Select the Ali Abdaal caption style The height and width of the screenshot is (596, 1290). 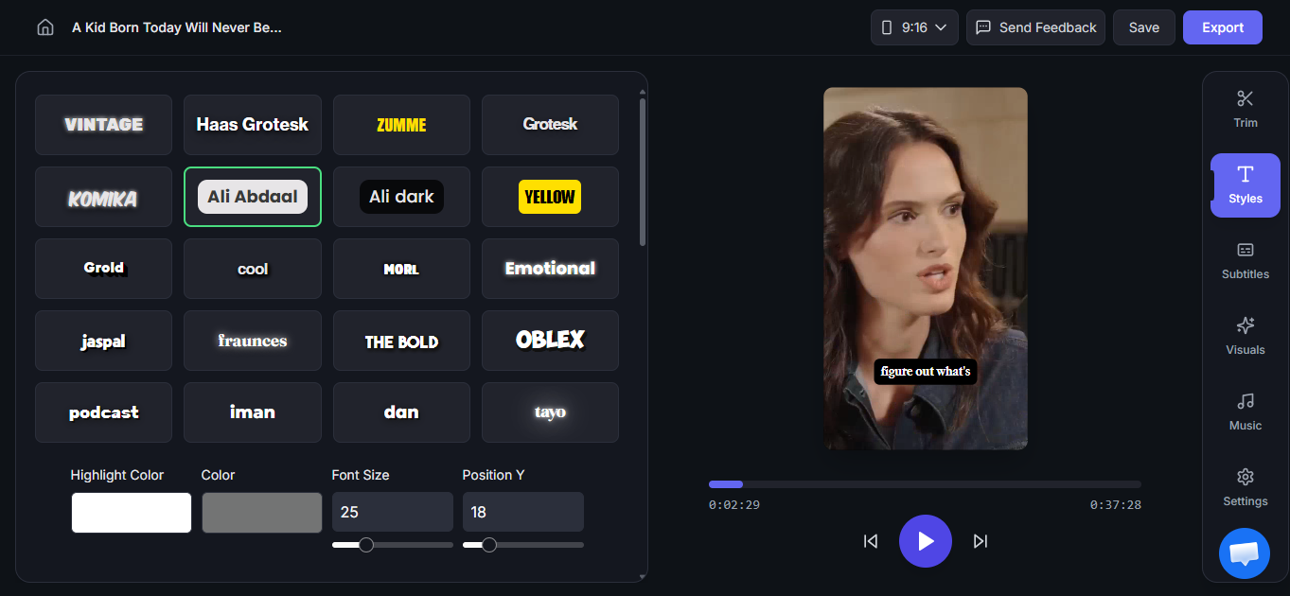point(253,197)
